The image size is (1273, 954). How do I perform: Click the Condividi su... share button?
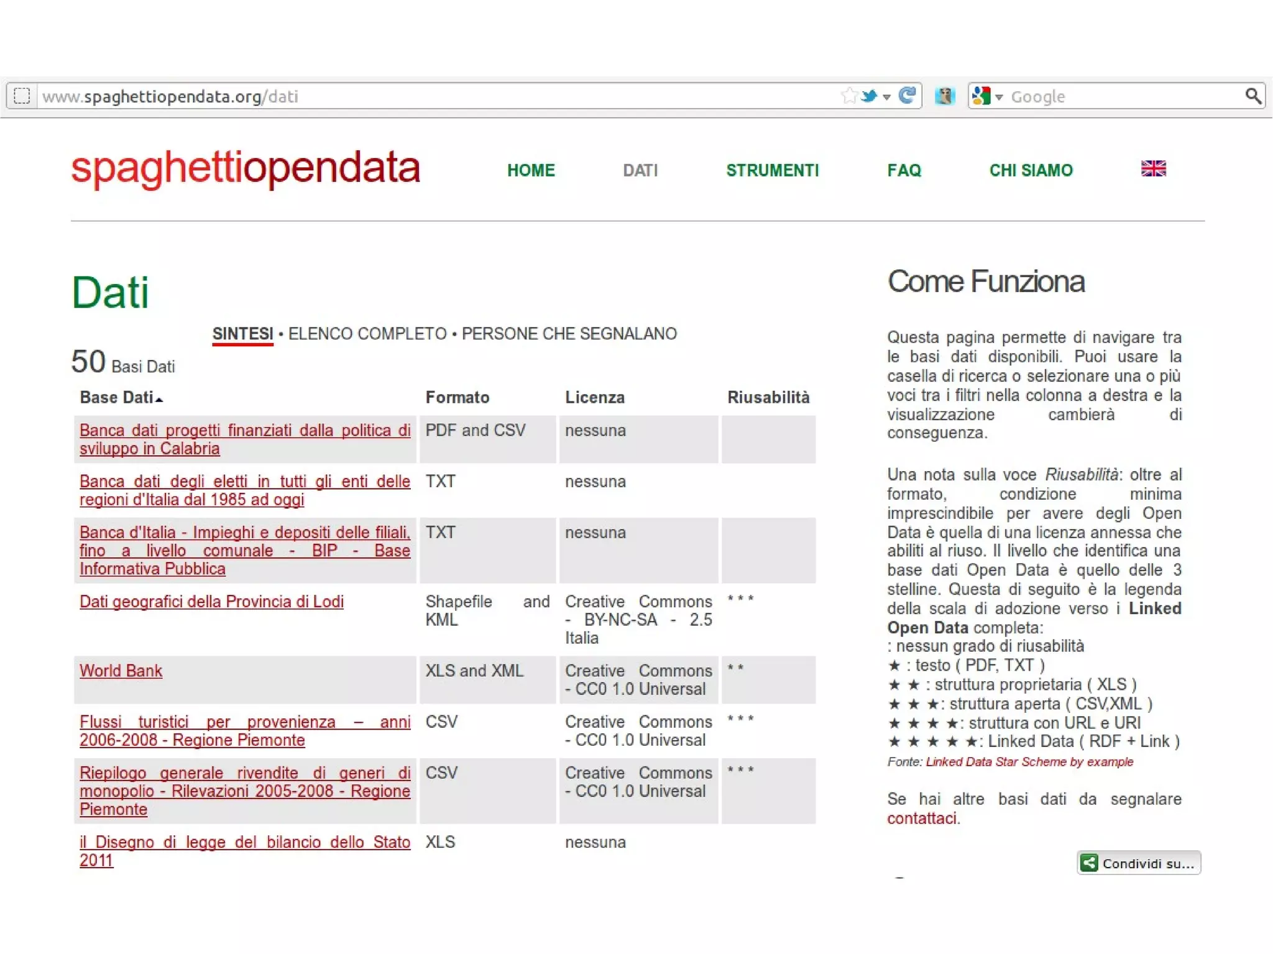(x=1139, y=863)
